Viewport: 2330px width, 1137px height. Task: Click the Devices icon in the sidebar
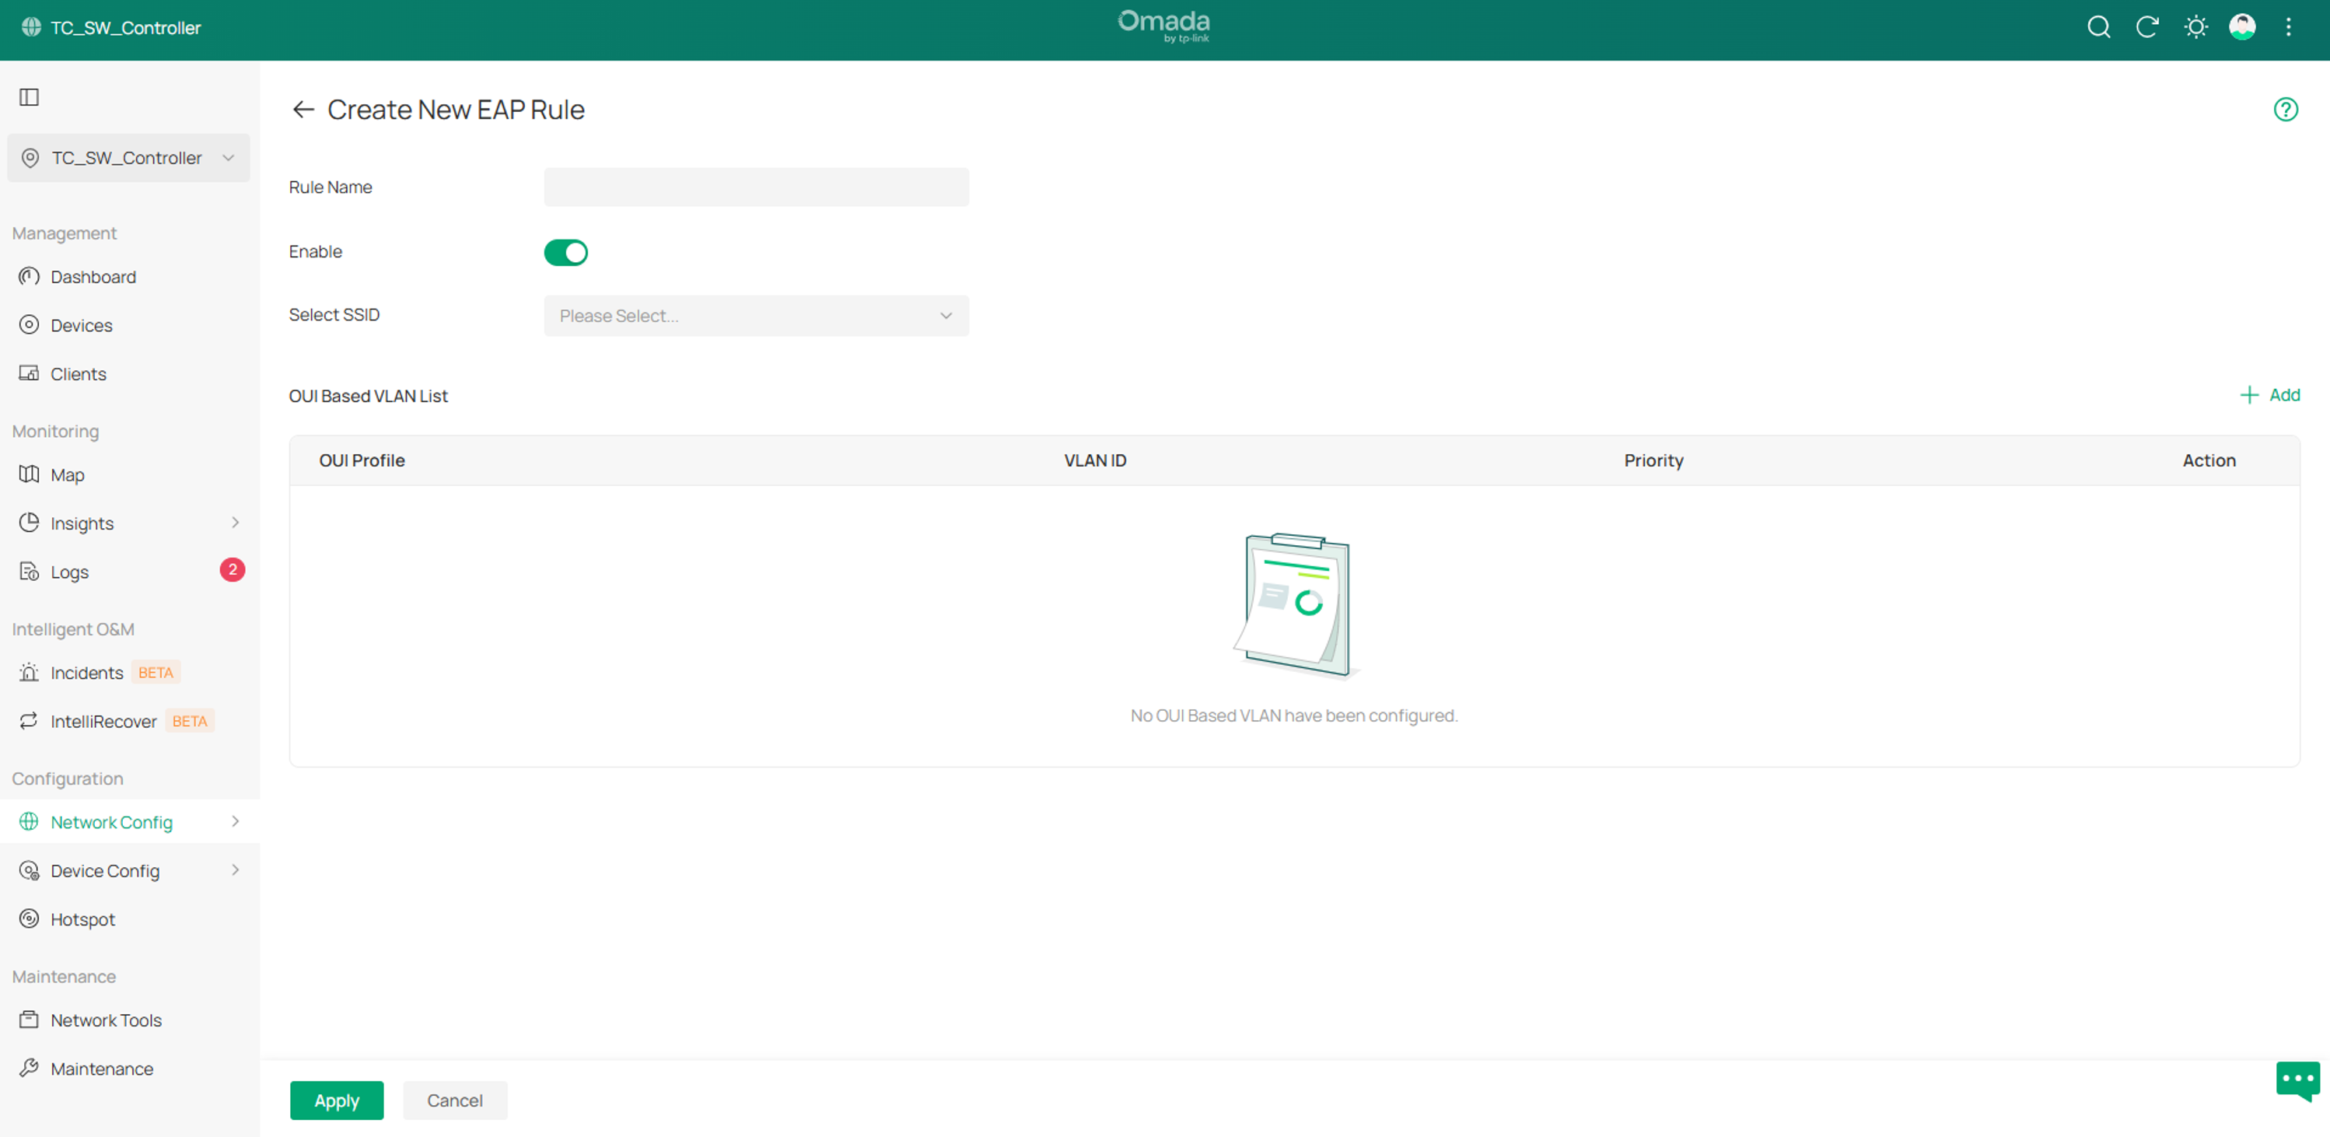(x=29, y=325)
